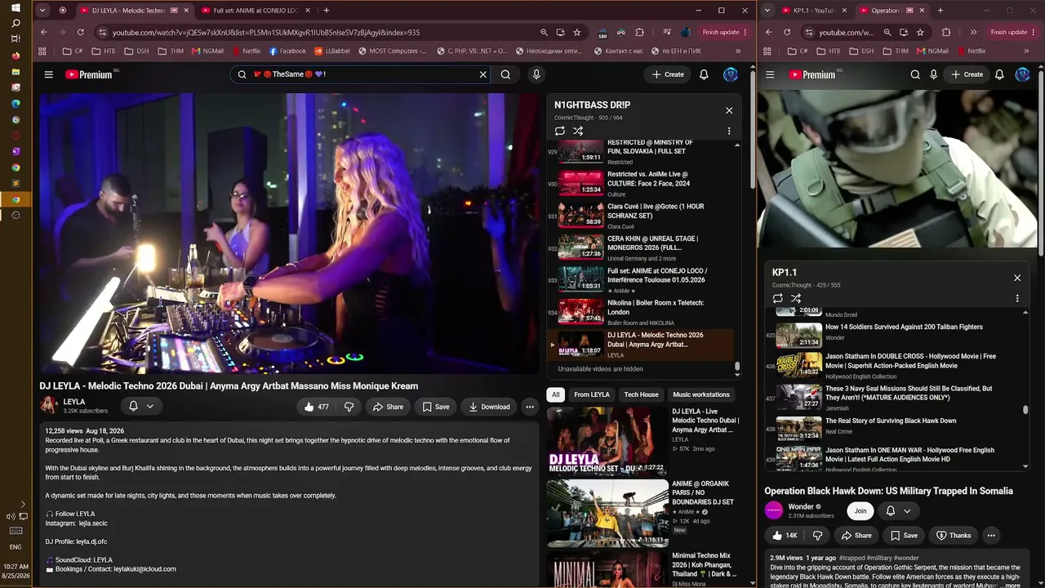Open guide menu in right YouTube window

770,74
